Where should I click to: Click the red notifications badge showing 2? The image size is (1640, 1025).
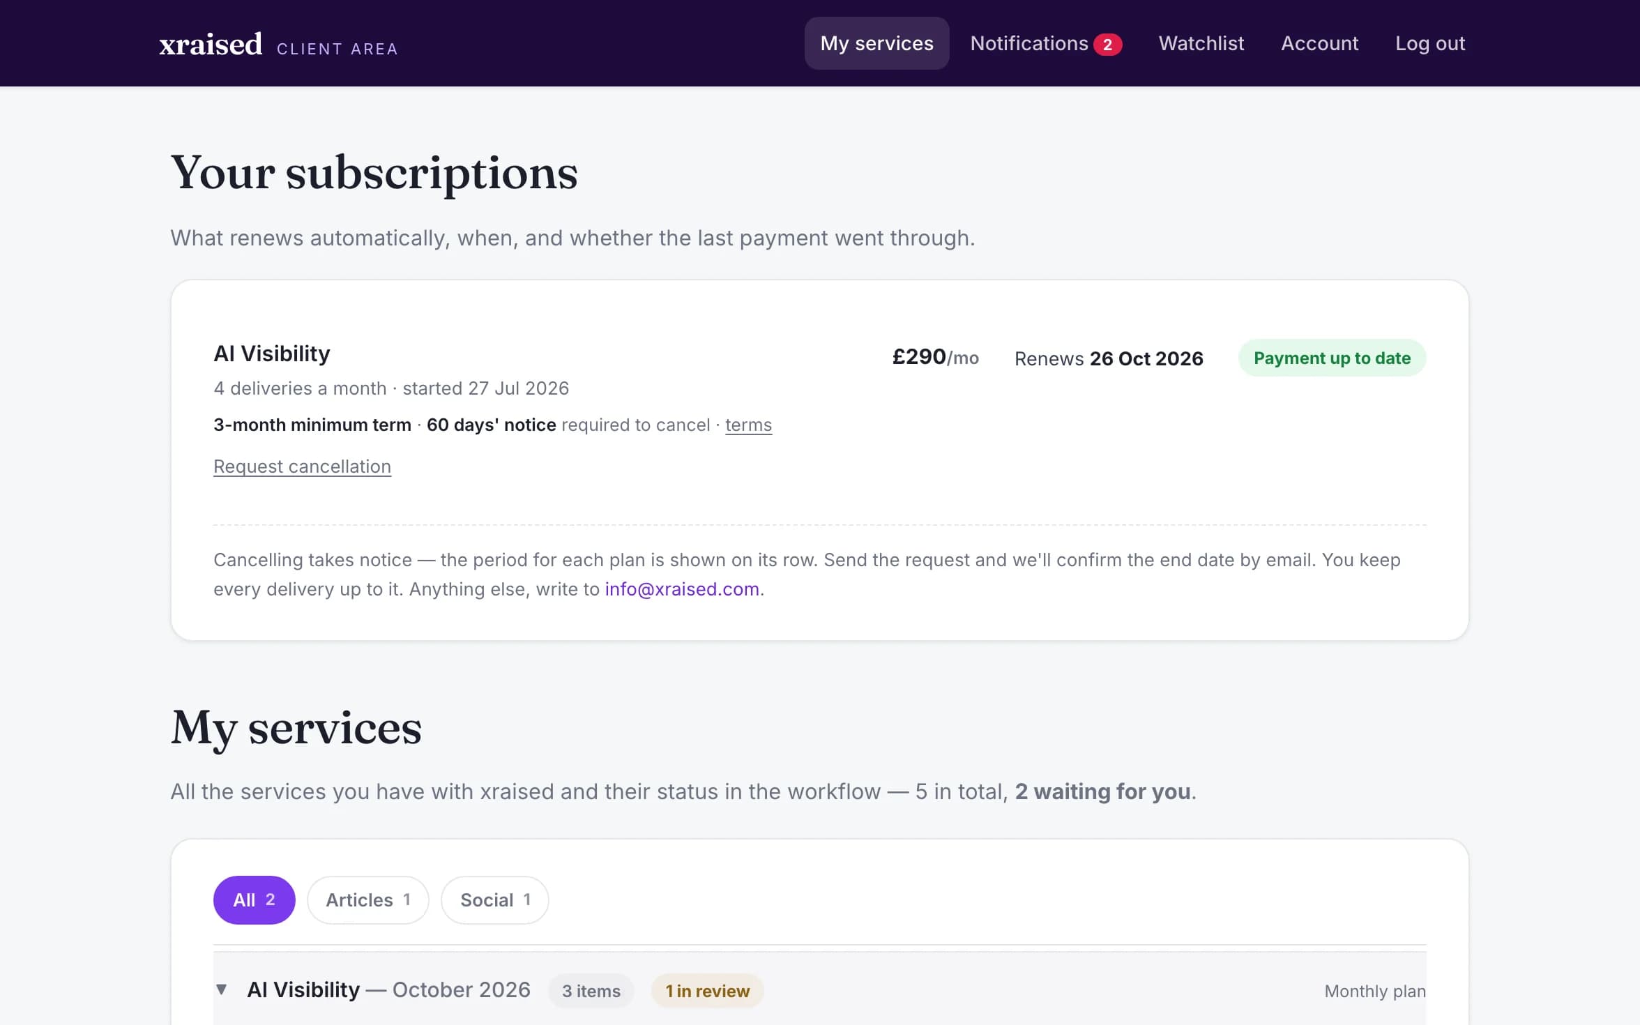pyautogui.click(x=1107, y=45)
